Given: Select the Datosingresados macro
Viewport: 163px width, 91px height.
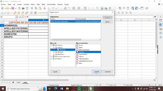Looking at the screenshot, I should pyautogui.click(x=84, y=50).
